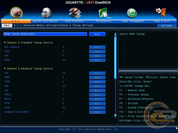Select the tRCD label

(x=7, y=51)
